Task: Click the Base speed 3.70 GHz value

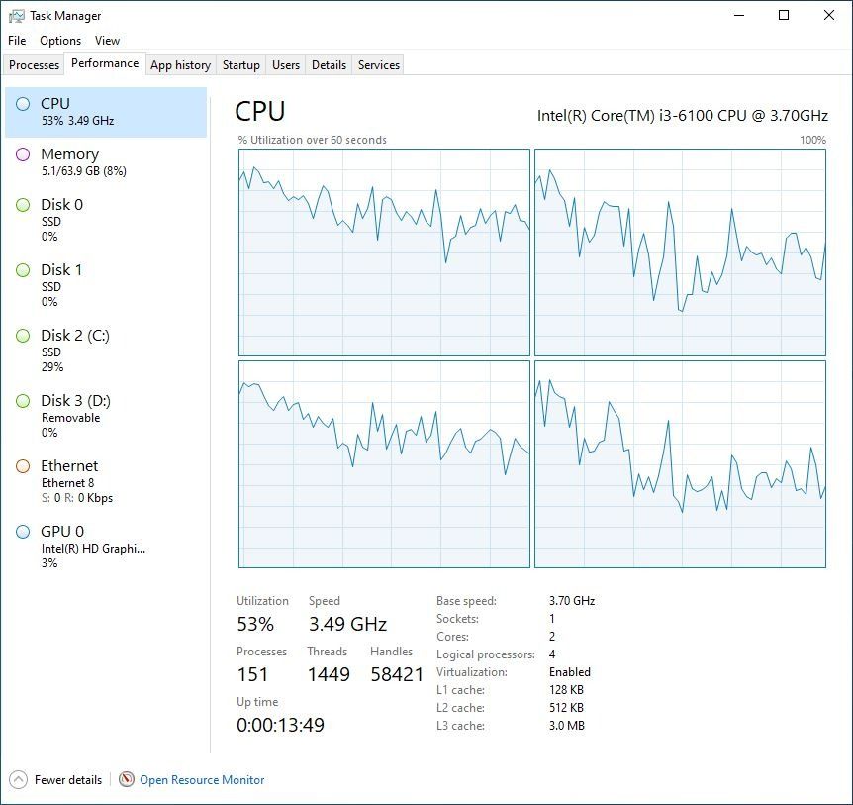Action: pos(572,601)
